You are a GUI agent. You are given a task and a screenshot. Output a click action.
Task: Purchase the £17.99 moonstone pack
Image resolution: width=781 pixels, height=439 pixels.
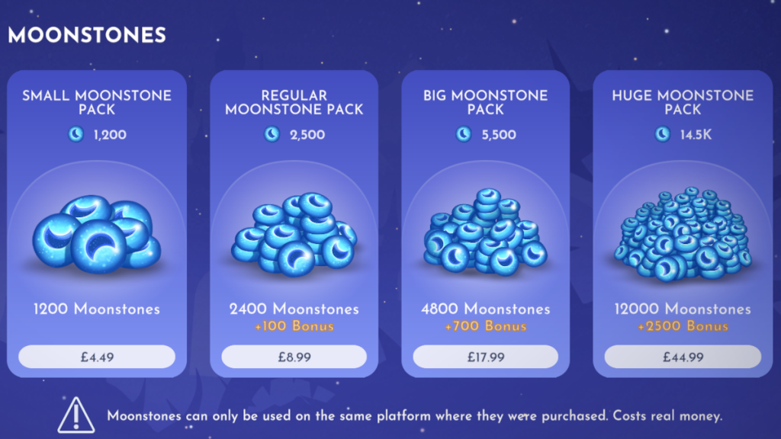487,356
